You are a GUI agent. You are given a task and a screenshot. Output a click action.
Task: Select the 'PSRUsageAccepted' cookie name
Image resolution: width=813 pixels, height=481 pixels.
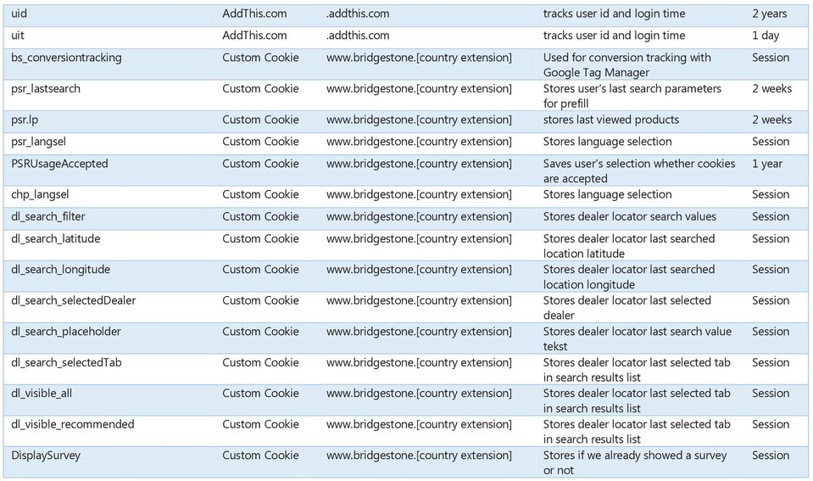click(x=59, y=164)
